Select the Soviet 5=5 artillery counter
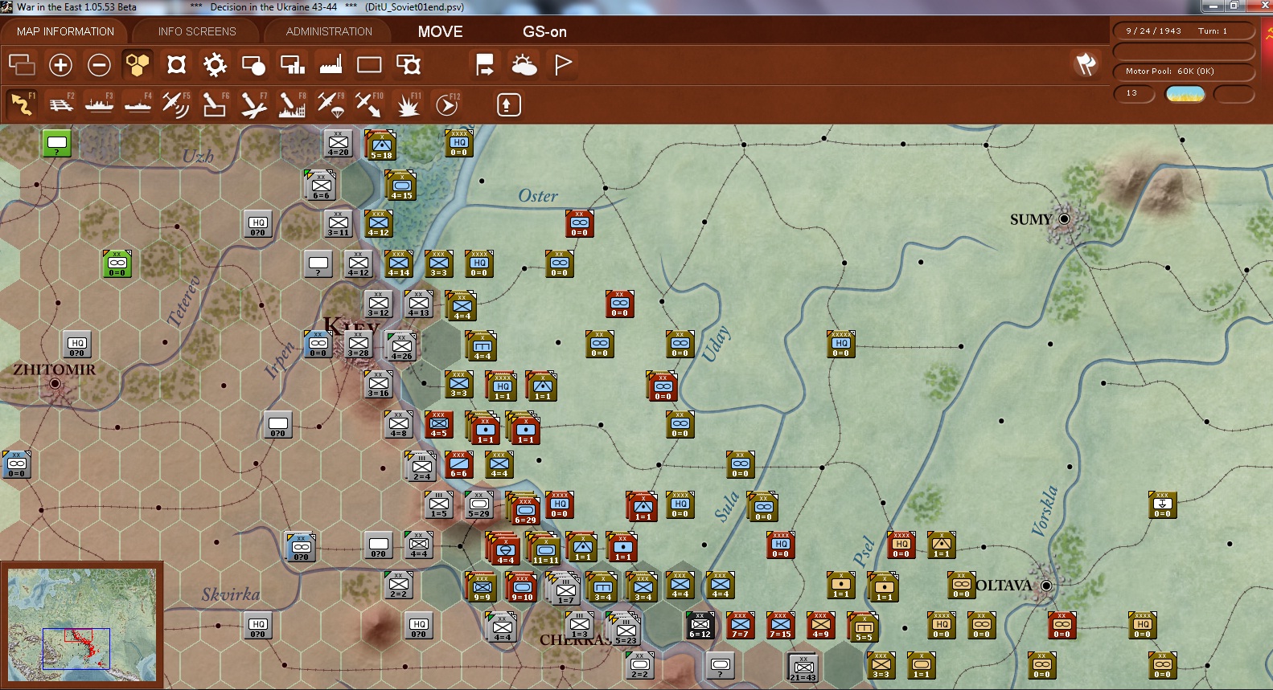This screenshot has height=690, width=1273. tap(863, 627)
